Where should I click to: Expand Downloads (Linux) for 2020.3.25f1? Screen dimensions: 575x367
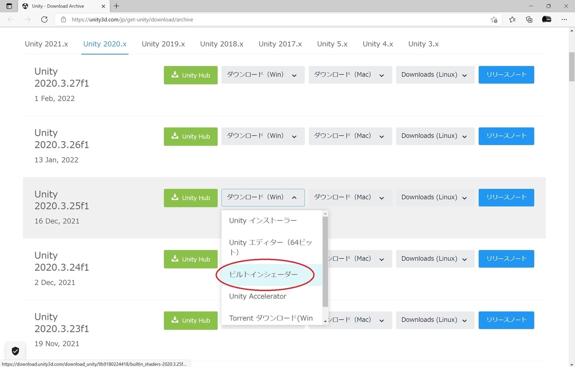[435, 197]
